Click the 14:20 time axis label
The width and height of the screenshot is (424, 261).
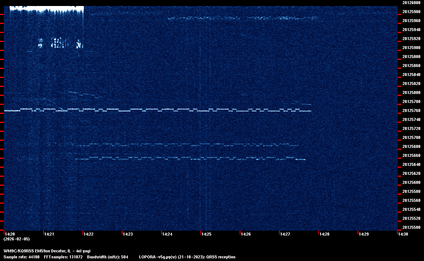10,234
